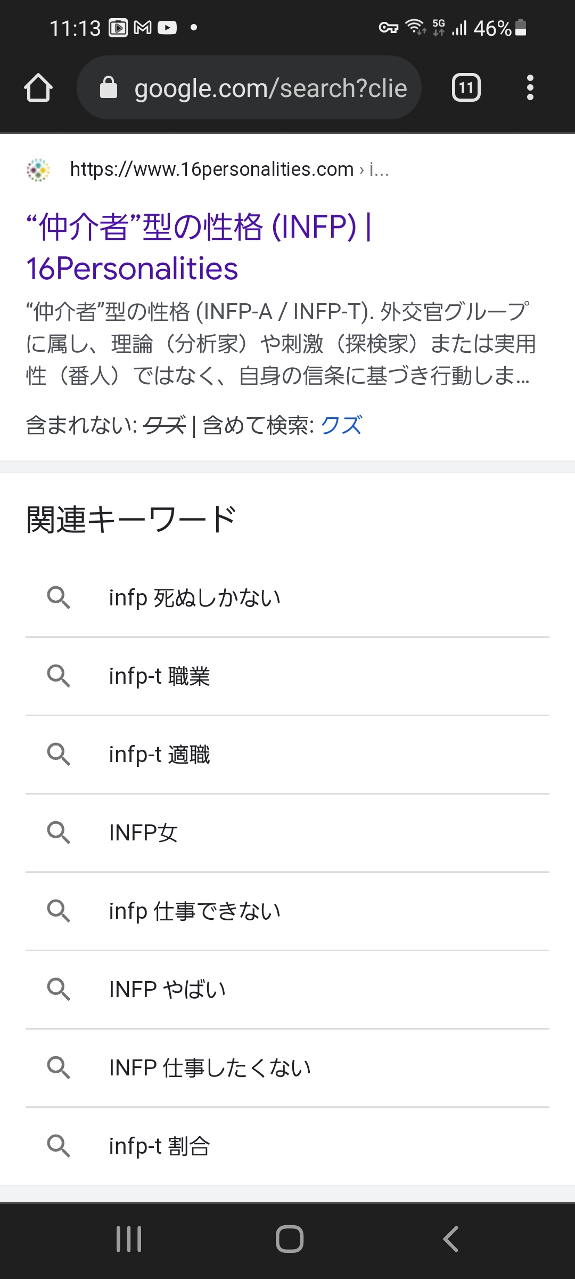Tap the search icon beside INFP やばい
The height and width of the screenshot is (1279, 575).
pyautogui.click(x=59, y=990)
